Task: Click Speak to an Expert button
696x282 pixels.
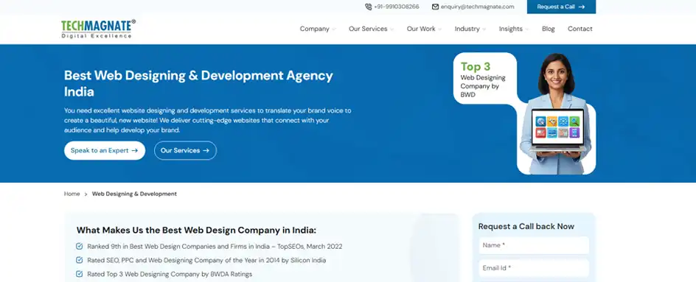Action: [x=104, y=150]
